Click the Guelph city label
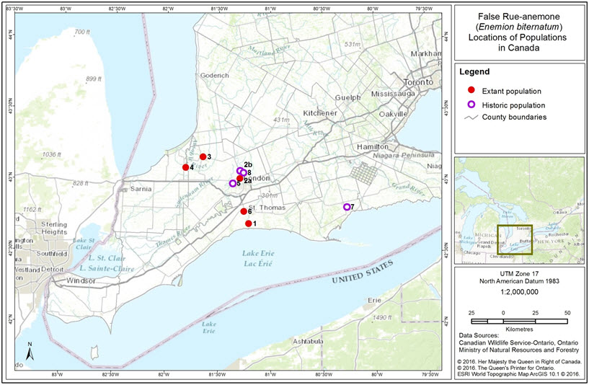This screenshot has width=589, height=385. 347,97
